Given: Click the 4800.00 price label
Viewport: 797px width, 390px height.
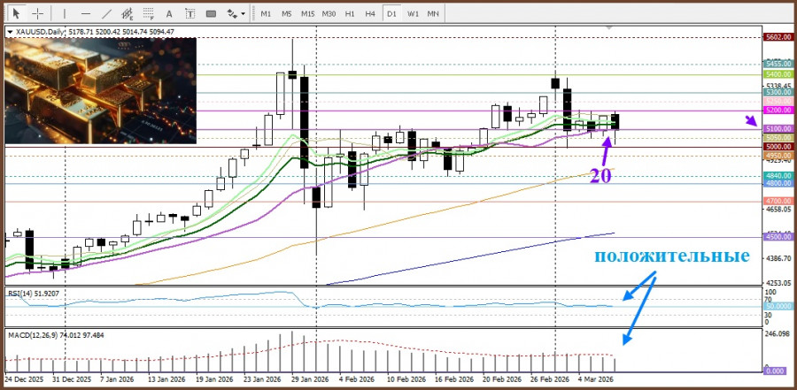Looking at the screenshot, I should (x=779, y=183).
